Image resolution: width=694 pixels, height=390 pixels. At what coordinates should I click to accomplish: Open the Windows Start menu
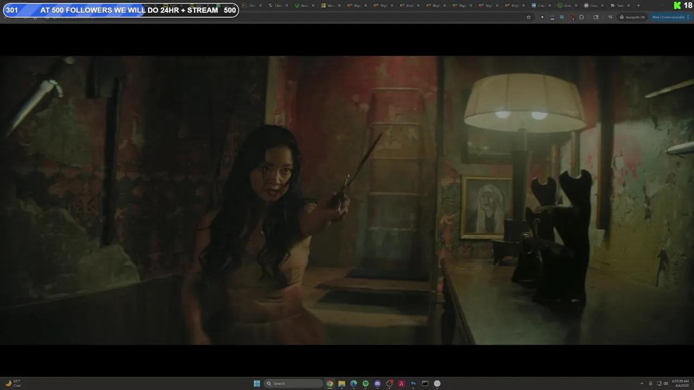257,383
